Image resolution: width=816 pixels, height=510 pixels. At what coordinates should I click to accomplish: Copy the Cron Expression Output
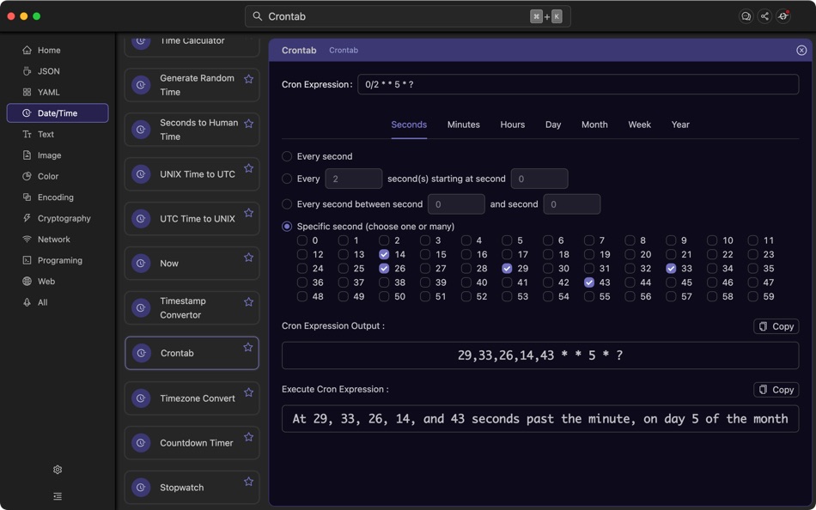776,326
